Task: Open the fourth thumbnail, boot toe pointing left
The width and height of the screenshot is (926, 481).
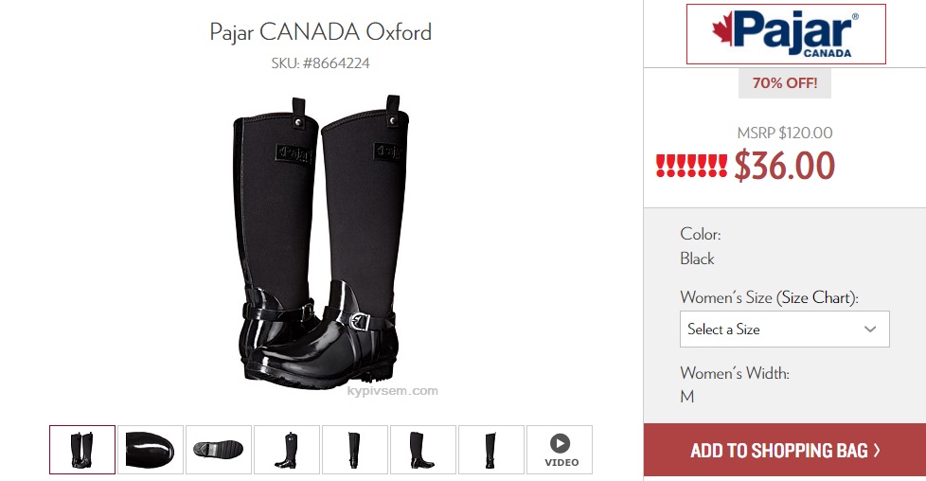Action: (287, 450)
